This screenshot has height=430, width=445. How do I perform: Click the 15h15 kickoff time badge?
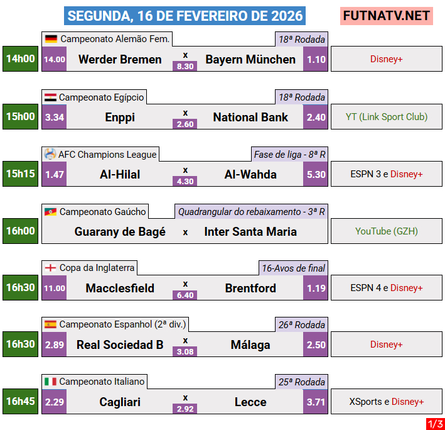(x=21, y=174)
